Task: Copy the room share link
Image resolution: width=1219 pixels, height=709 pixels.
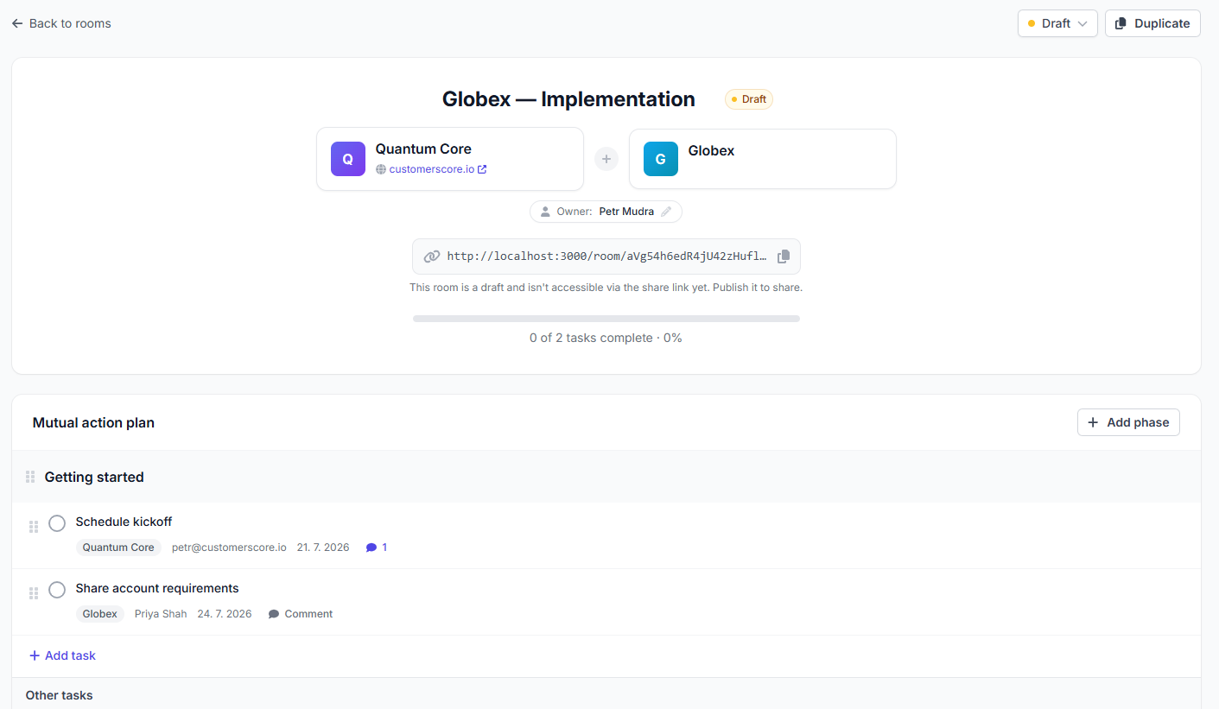Action: click(784, 256)
